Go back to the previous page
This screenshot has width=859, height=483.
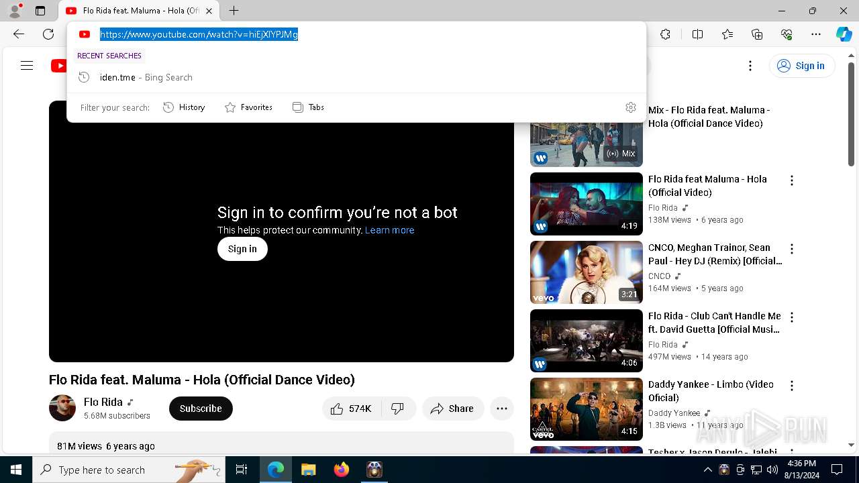(x=19, y=34)
